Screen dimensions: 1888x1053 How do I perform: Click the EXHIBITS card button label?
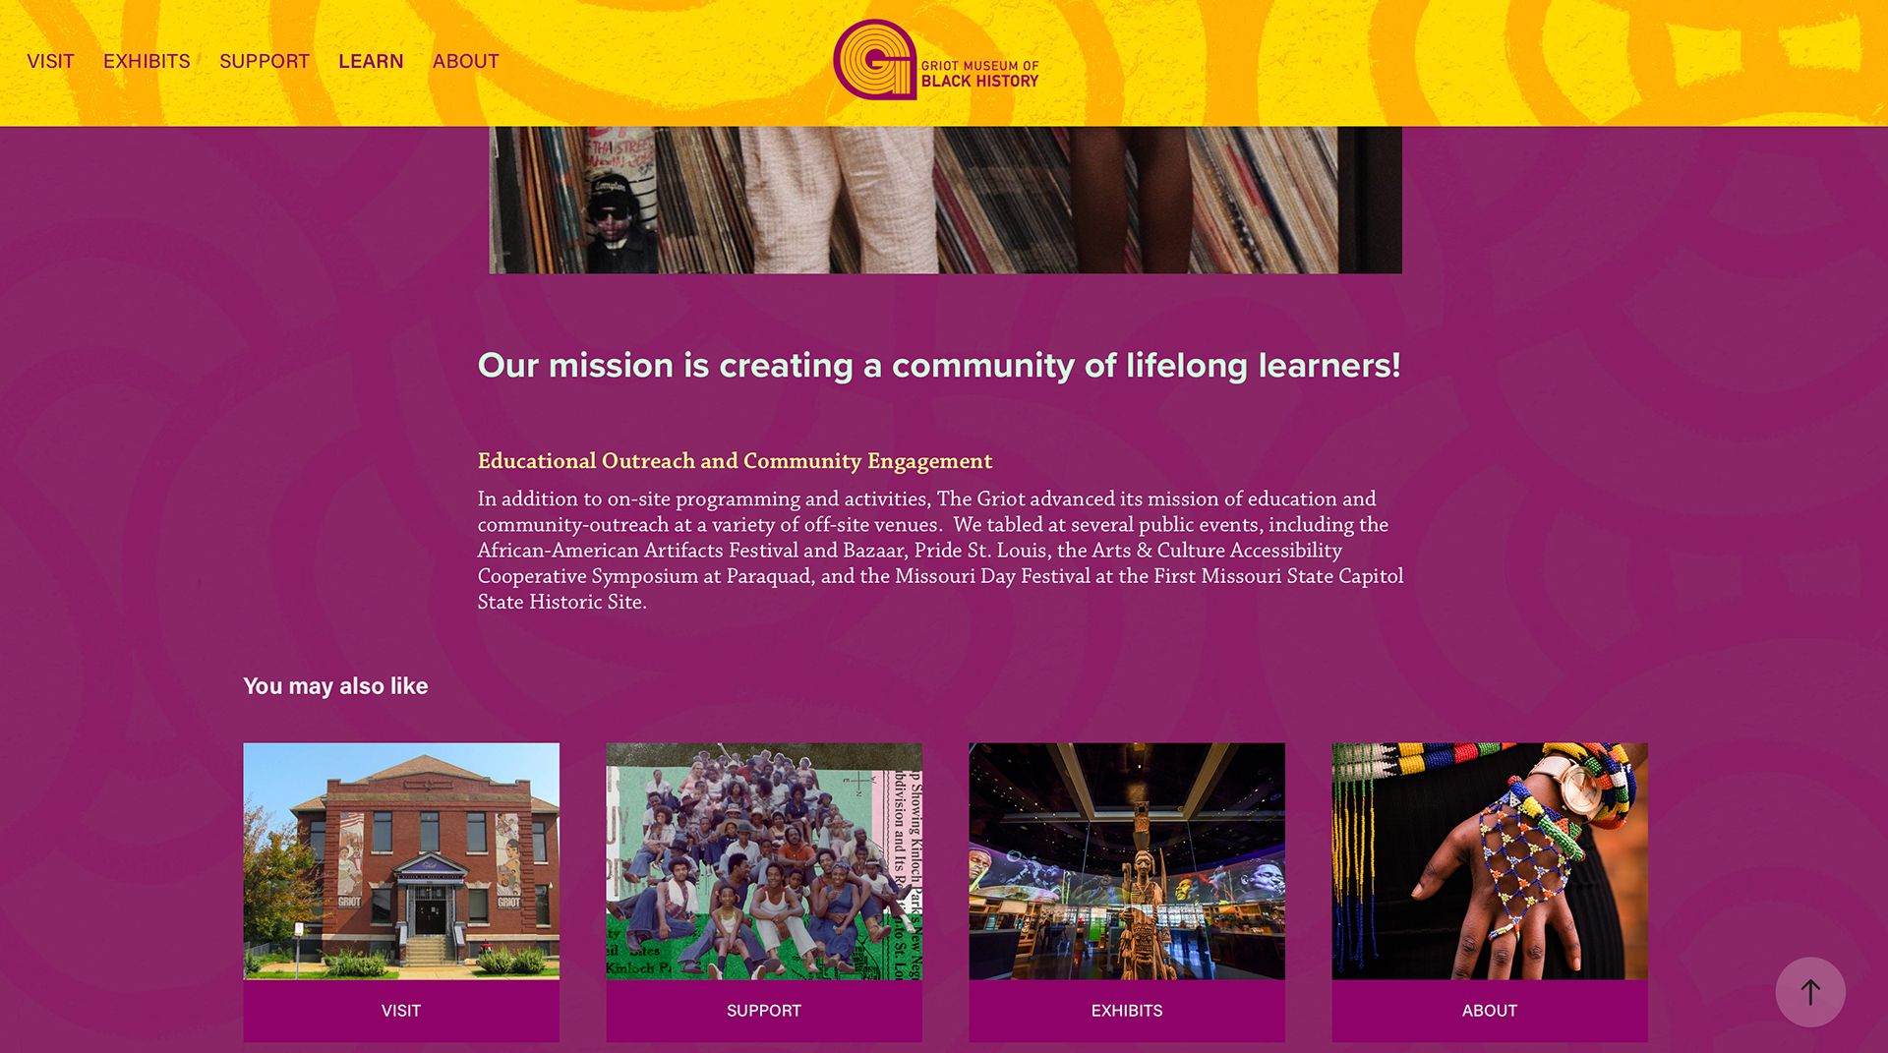point(1127,1011)
